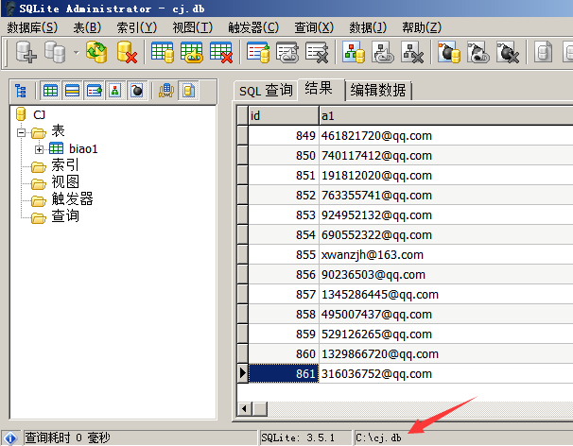Expand the biao1 table node

pyautogui.click(x=39, y=148)
